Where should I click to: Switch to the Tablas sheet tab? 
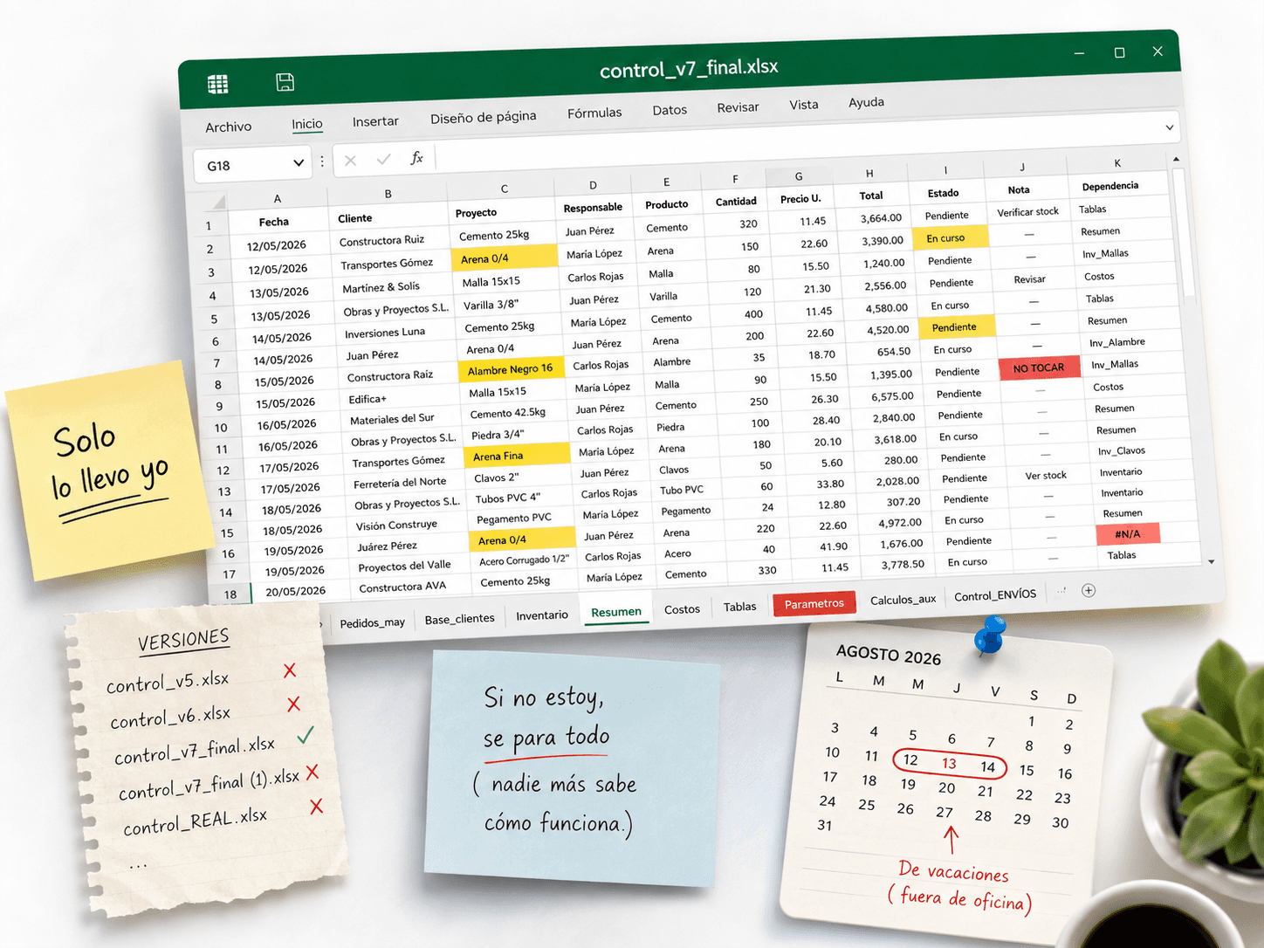pyautogui.click(x=739, y=607)
